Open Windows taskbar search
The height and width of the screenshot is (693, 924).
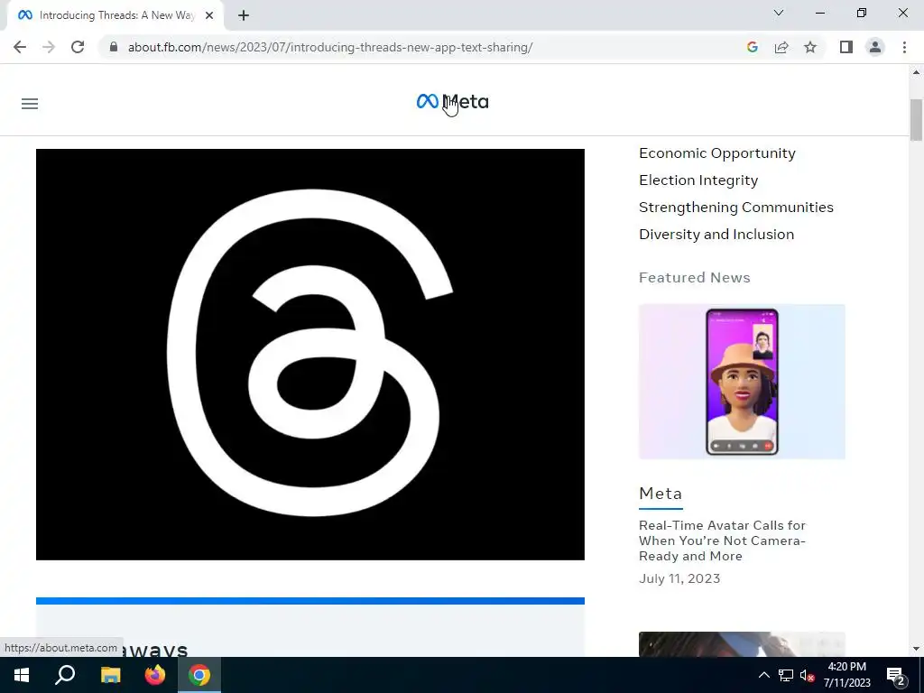coord(65,675)
